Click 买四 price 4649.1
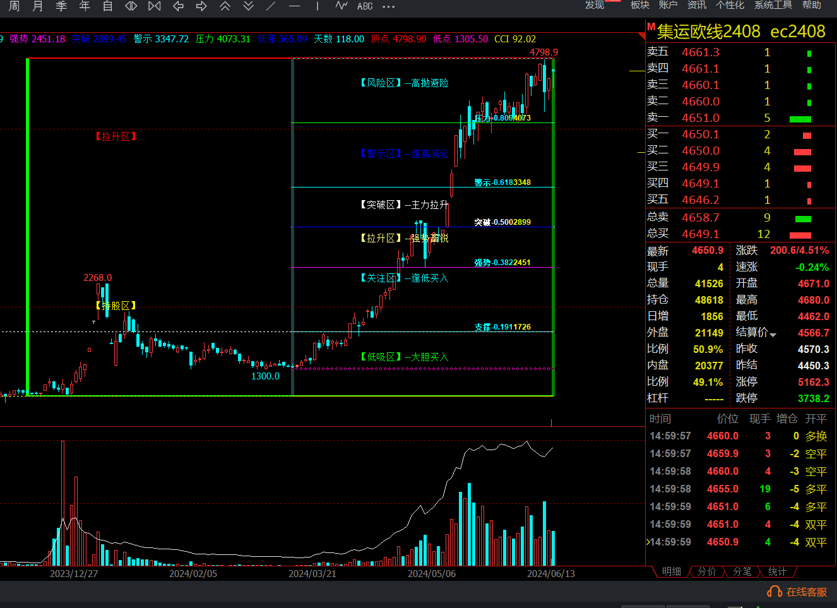This screenshot has height=608, width=837. tap(701, 184)
